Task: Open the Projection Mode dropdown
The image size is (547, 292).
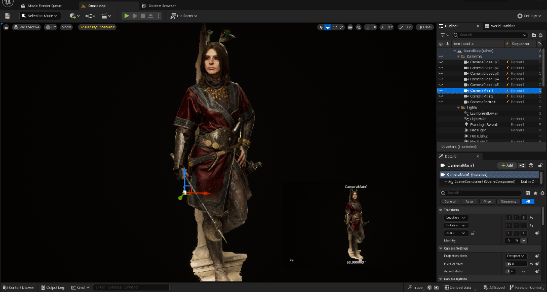Action: [516, 256]
